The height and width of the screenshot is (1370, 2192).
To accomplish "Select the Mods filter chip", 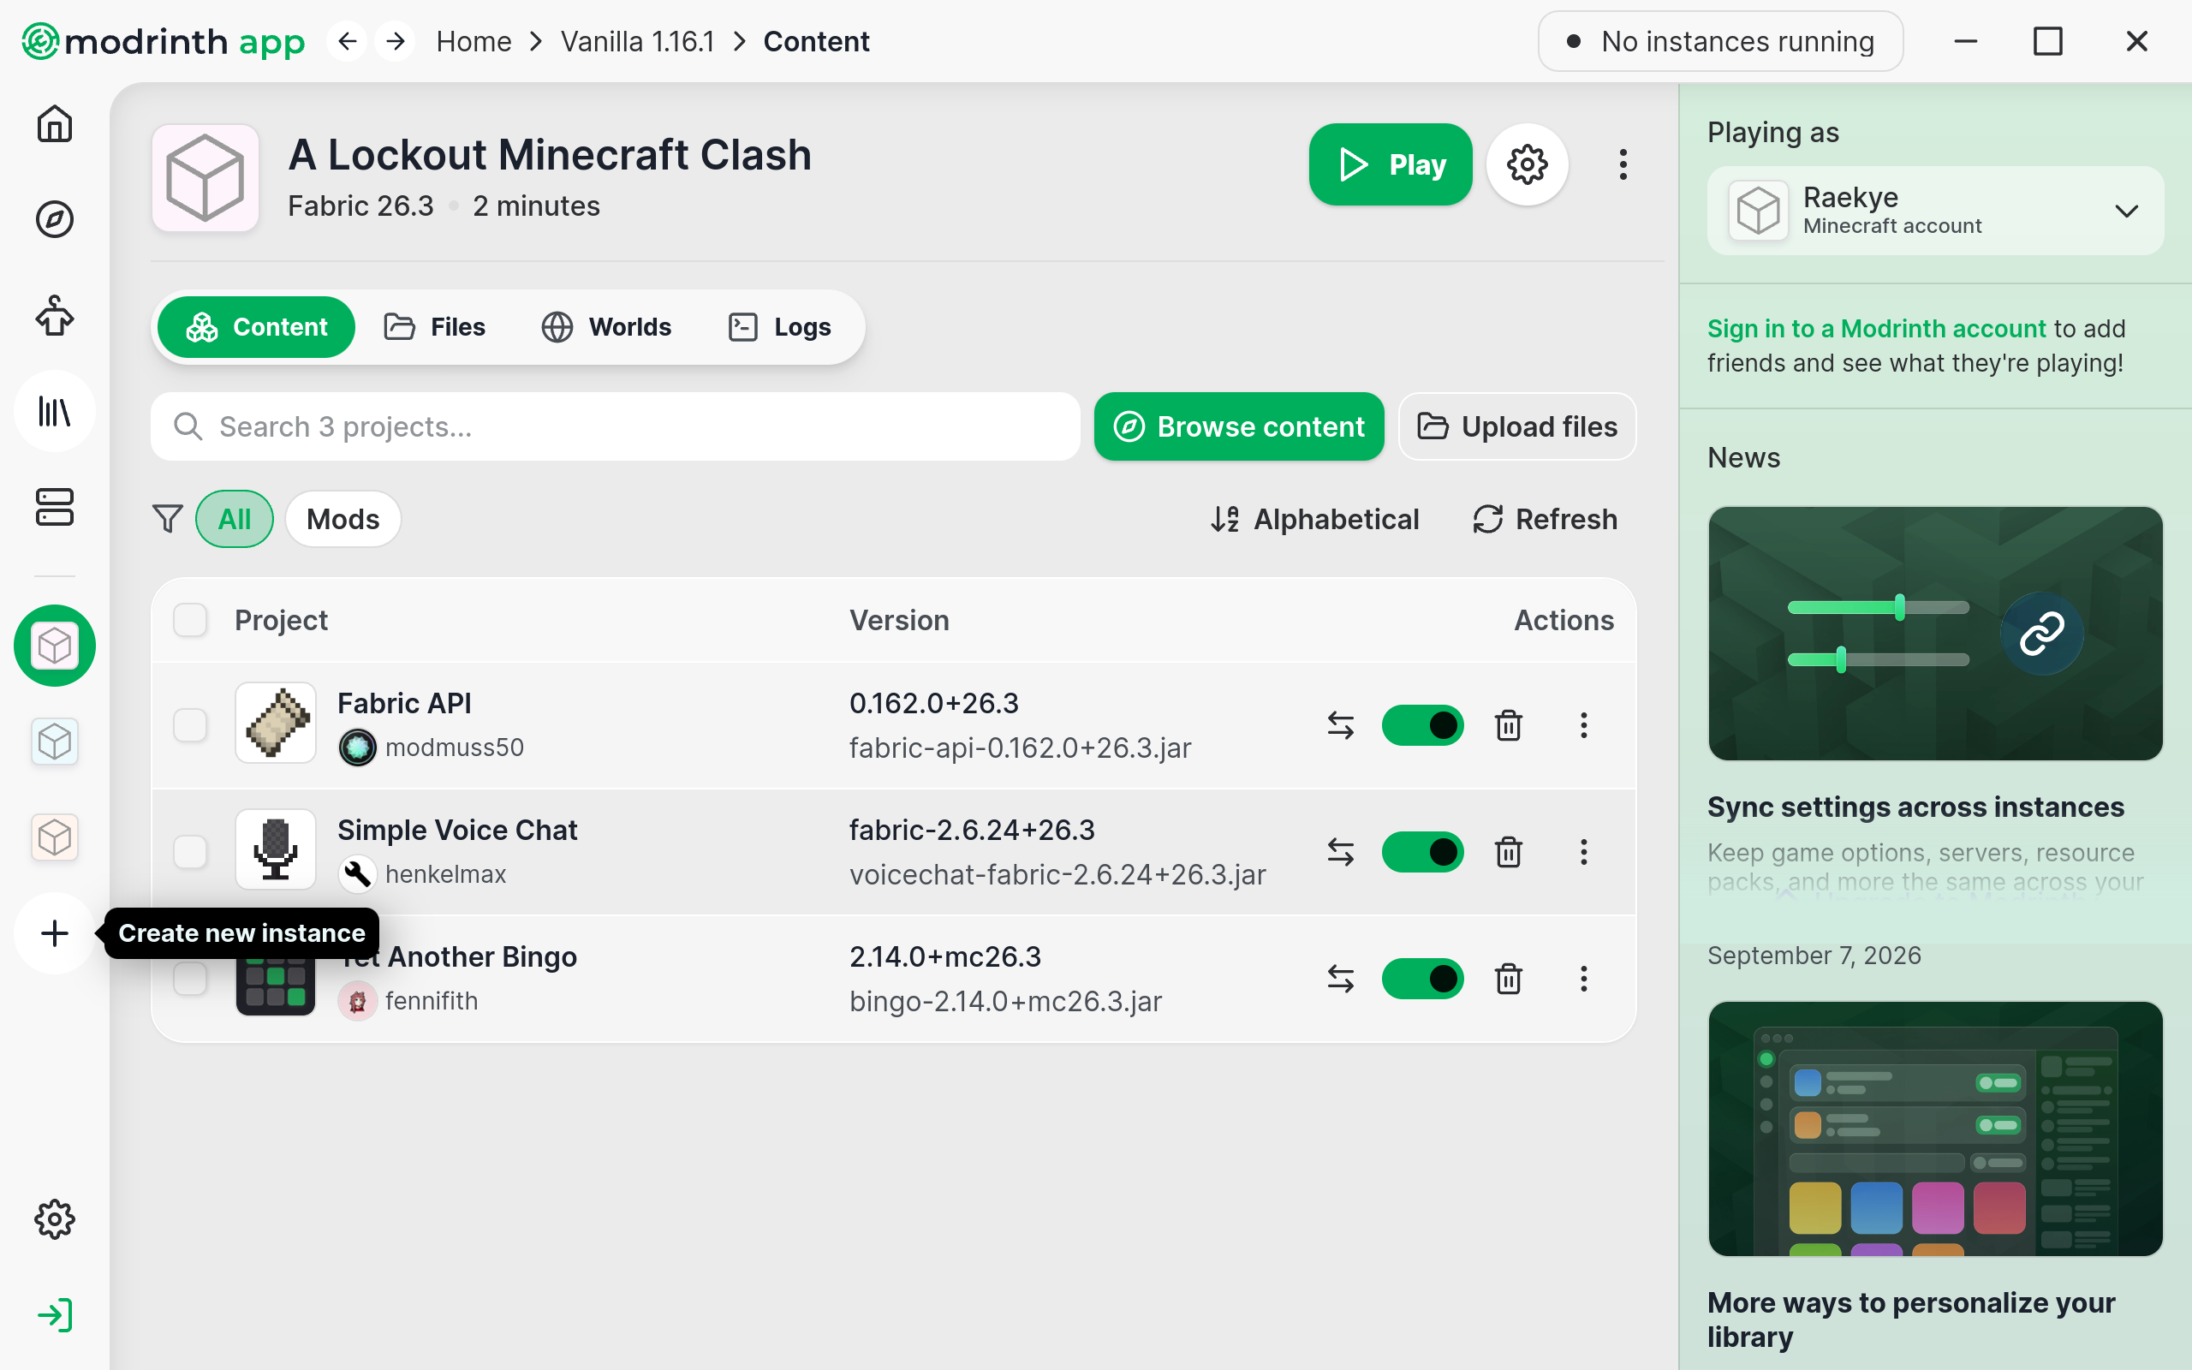I will (x=343, y=519).
